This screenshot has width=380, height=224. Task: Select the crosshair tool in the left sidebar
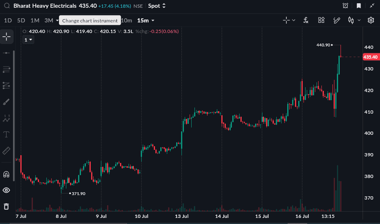pos(7,37)
